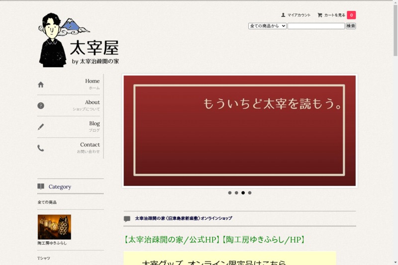The image size is (398, 265).
Task: Click the 太宰屋 logo illustration
Action: coord(79,40)
